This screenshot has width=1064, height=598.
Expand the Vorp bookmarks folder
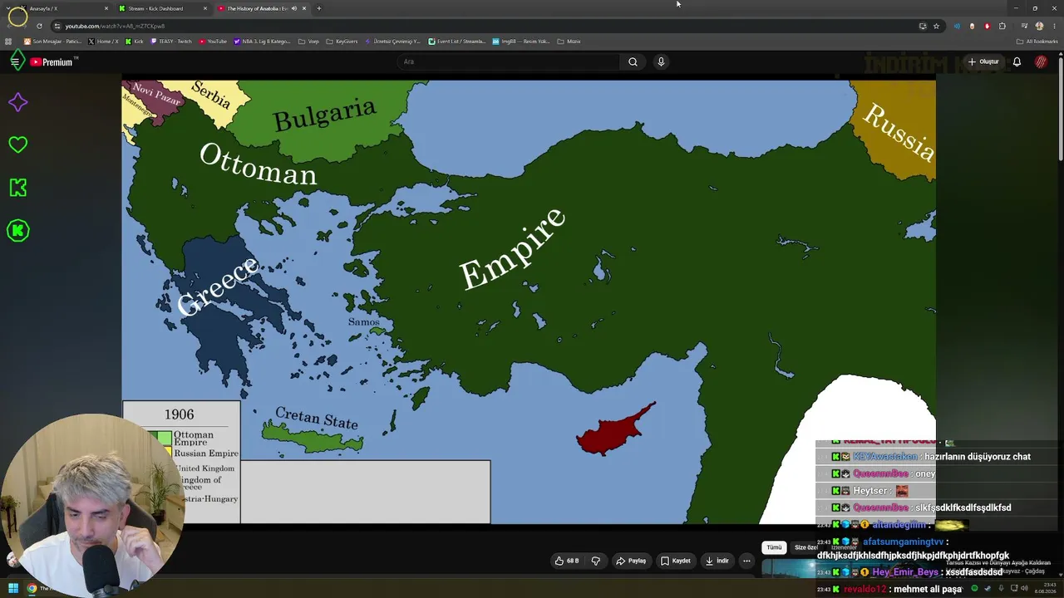pos(308,42)
